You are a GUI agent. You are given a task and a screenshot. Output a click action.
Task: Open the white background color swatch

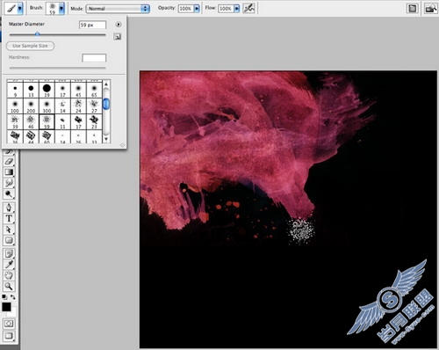coord(13,313)
